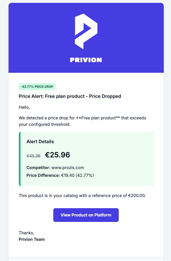This screenshot has width=171, height=261.
Task: Select the -42.77% PRICE DROP badge
Action: coord(37,87)
